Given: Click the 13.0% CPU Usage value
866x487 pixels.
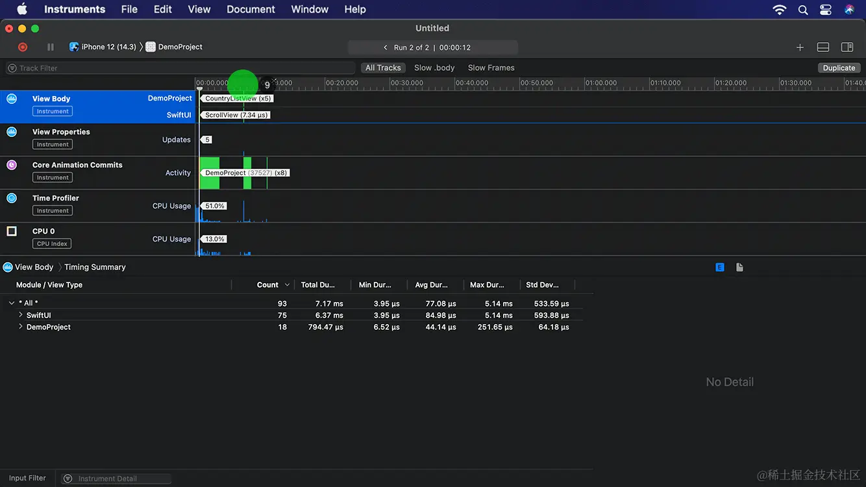Looking at the screenshot, I should tap(215, 239).
